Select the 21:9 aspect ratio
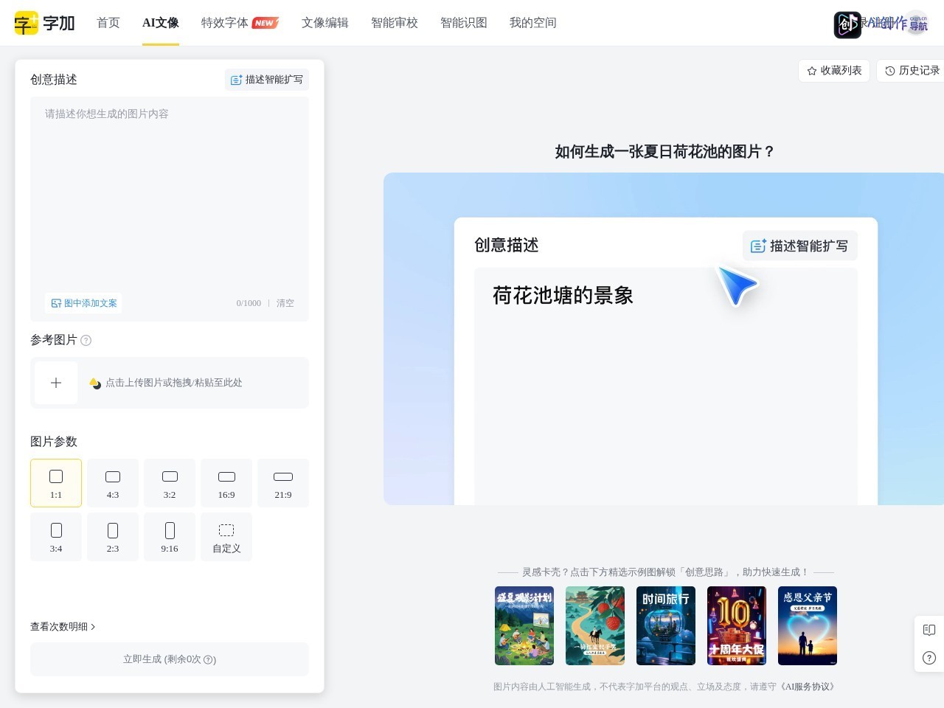This screenshot has width=944, height=708. pyautogui.click(x=283, y=483)
